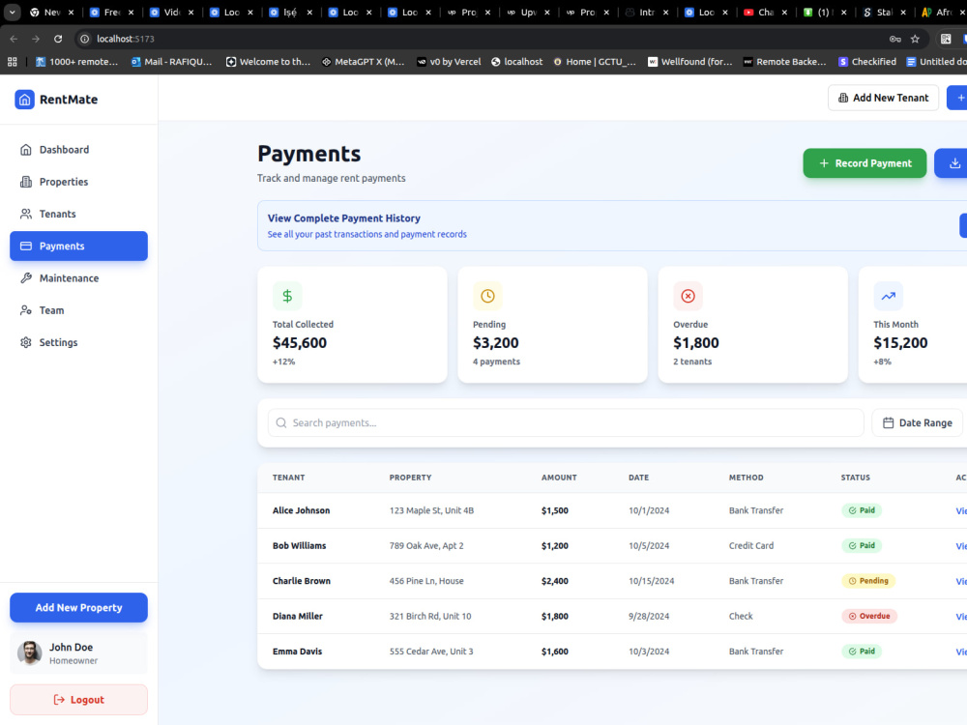
Task: Click the Credit Card method cell
Action: 751,545
